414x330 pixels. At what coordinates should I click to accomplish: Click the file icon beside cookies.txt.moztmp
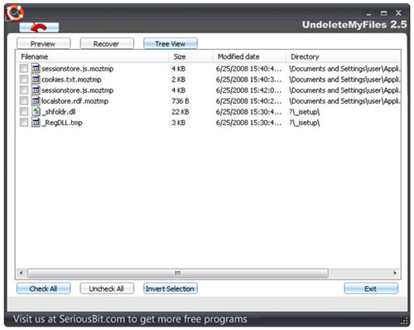(x=36, y=80)
